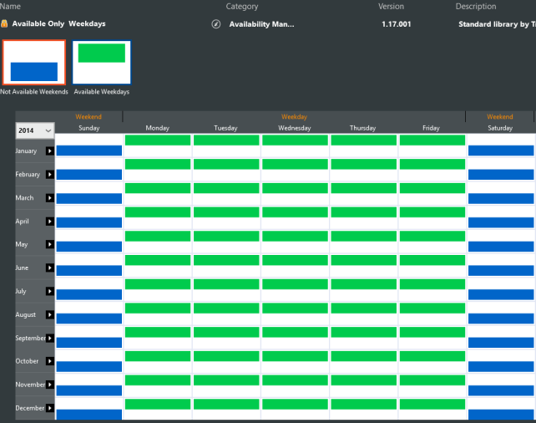
Task: Select the May Sunday blue block
Action: pos(89,247)
